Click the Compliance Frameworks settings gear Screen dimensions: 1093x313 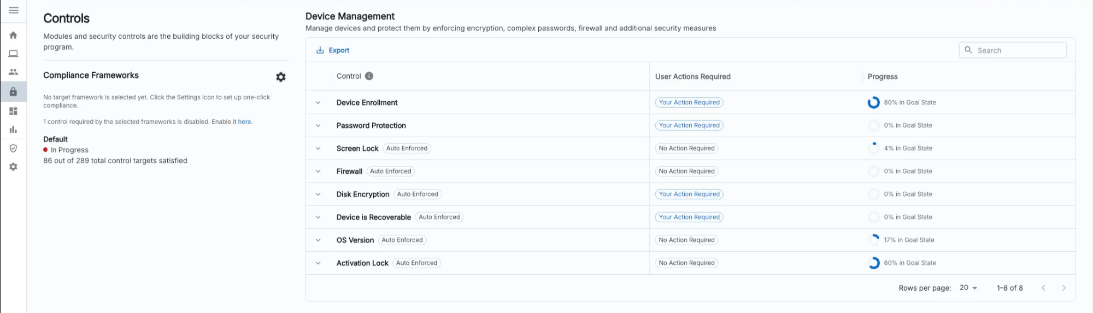click(281, 77)
